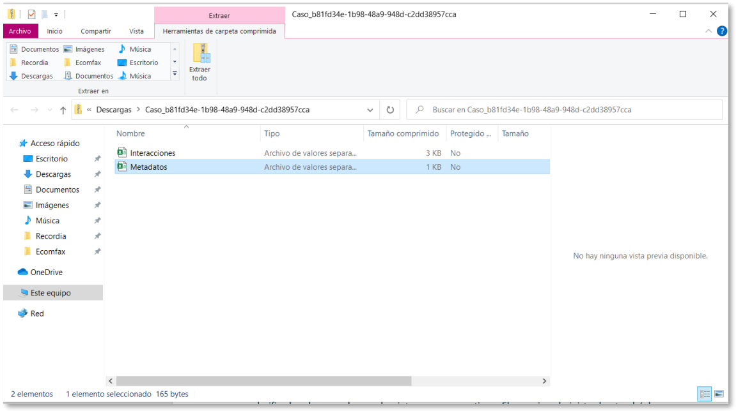736x411 pixels.
Task: Toggle pin on Recordia quick access
Action: pos(98,236)
